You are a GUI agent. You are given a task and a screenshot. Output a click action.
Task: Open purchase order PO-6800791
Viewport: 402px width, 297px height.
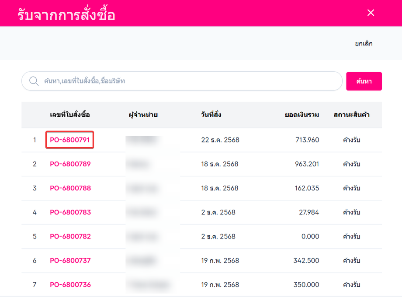point(70,140)
